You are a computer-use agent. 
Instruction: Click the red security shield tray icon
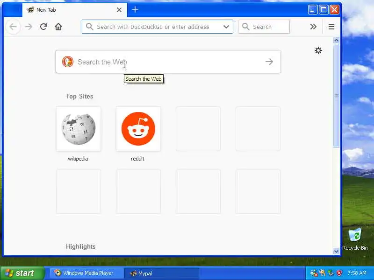tap(339, 273)
